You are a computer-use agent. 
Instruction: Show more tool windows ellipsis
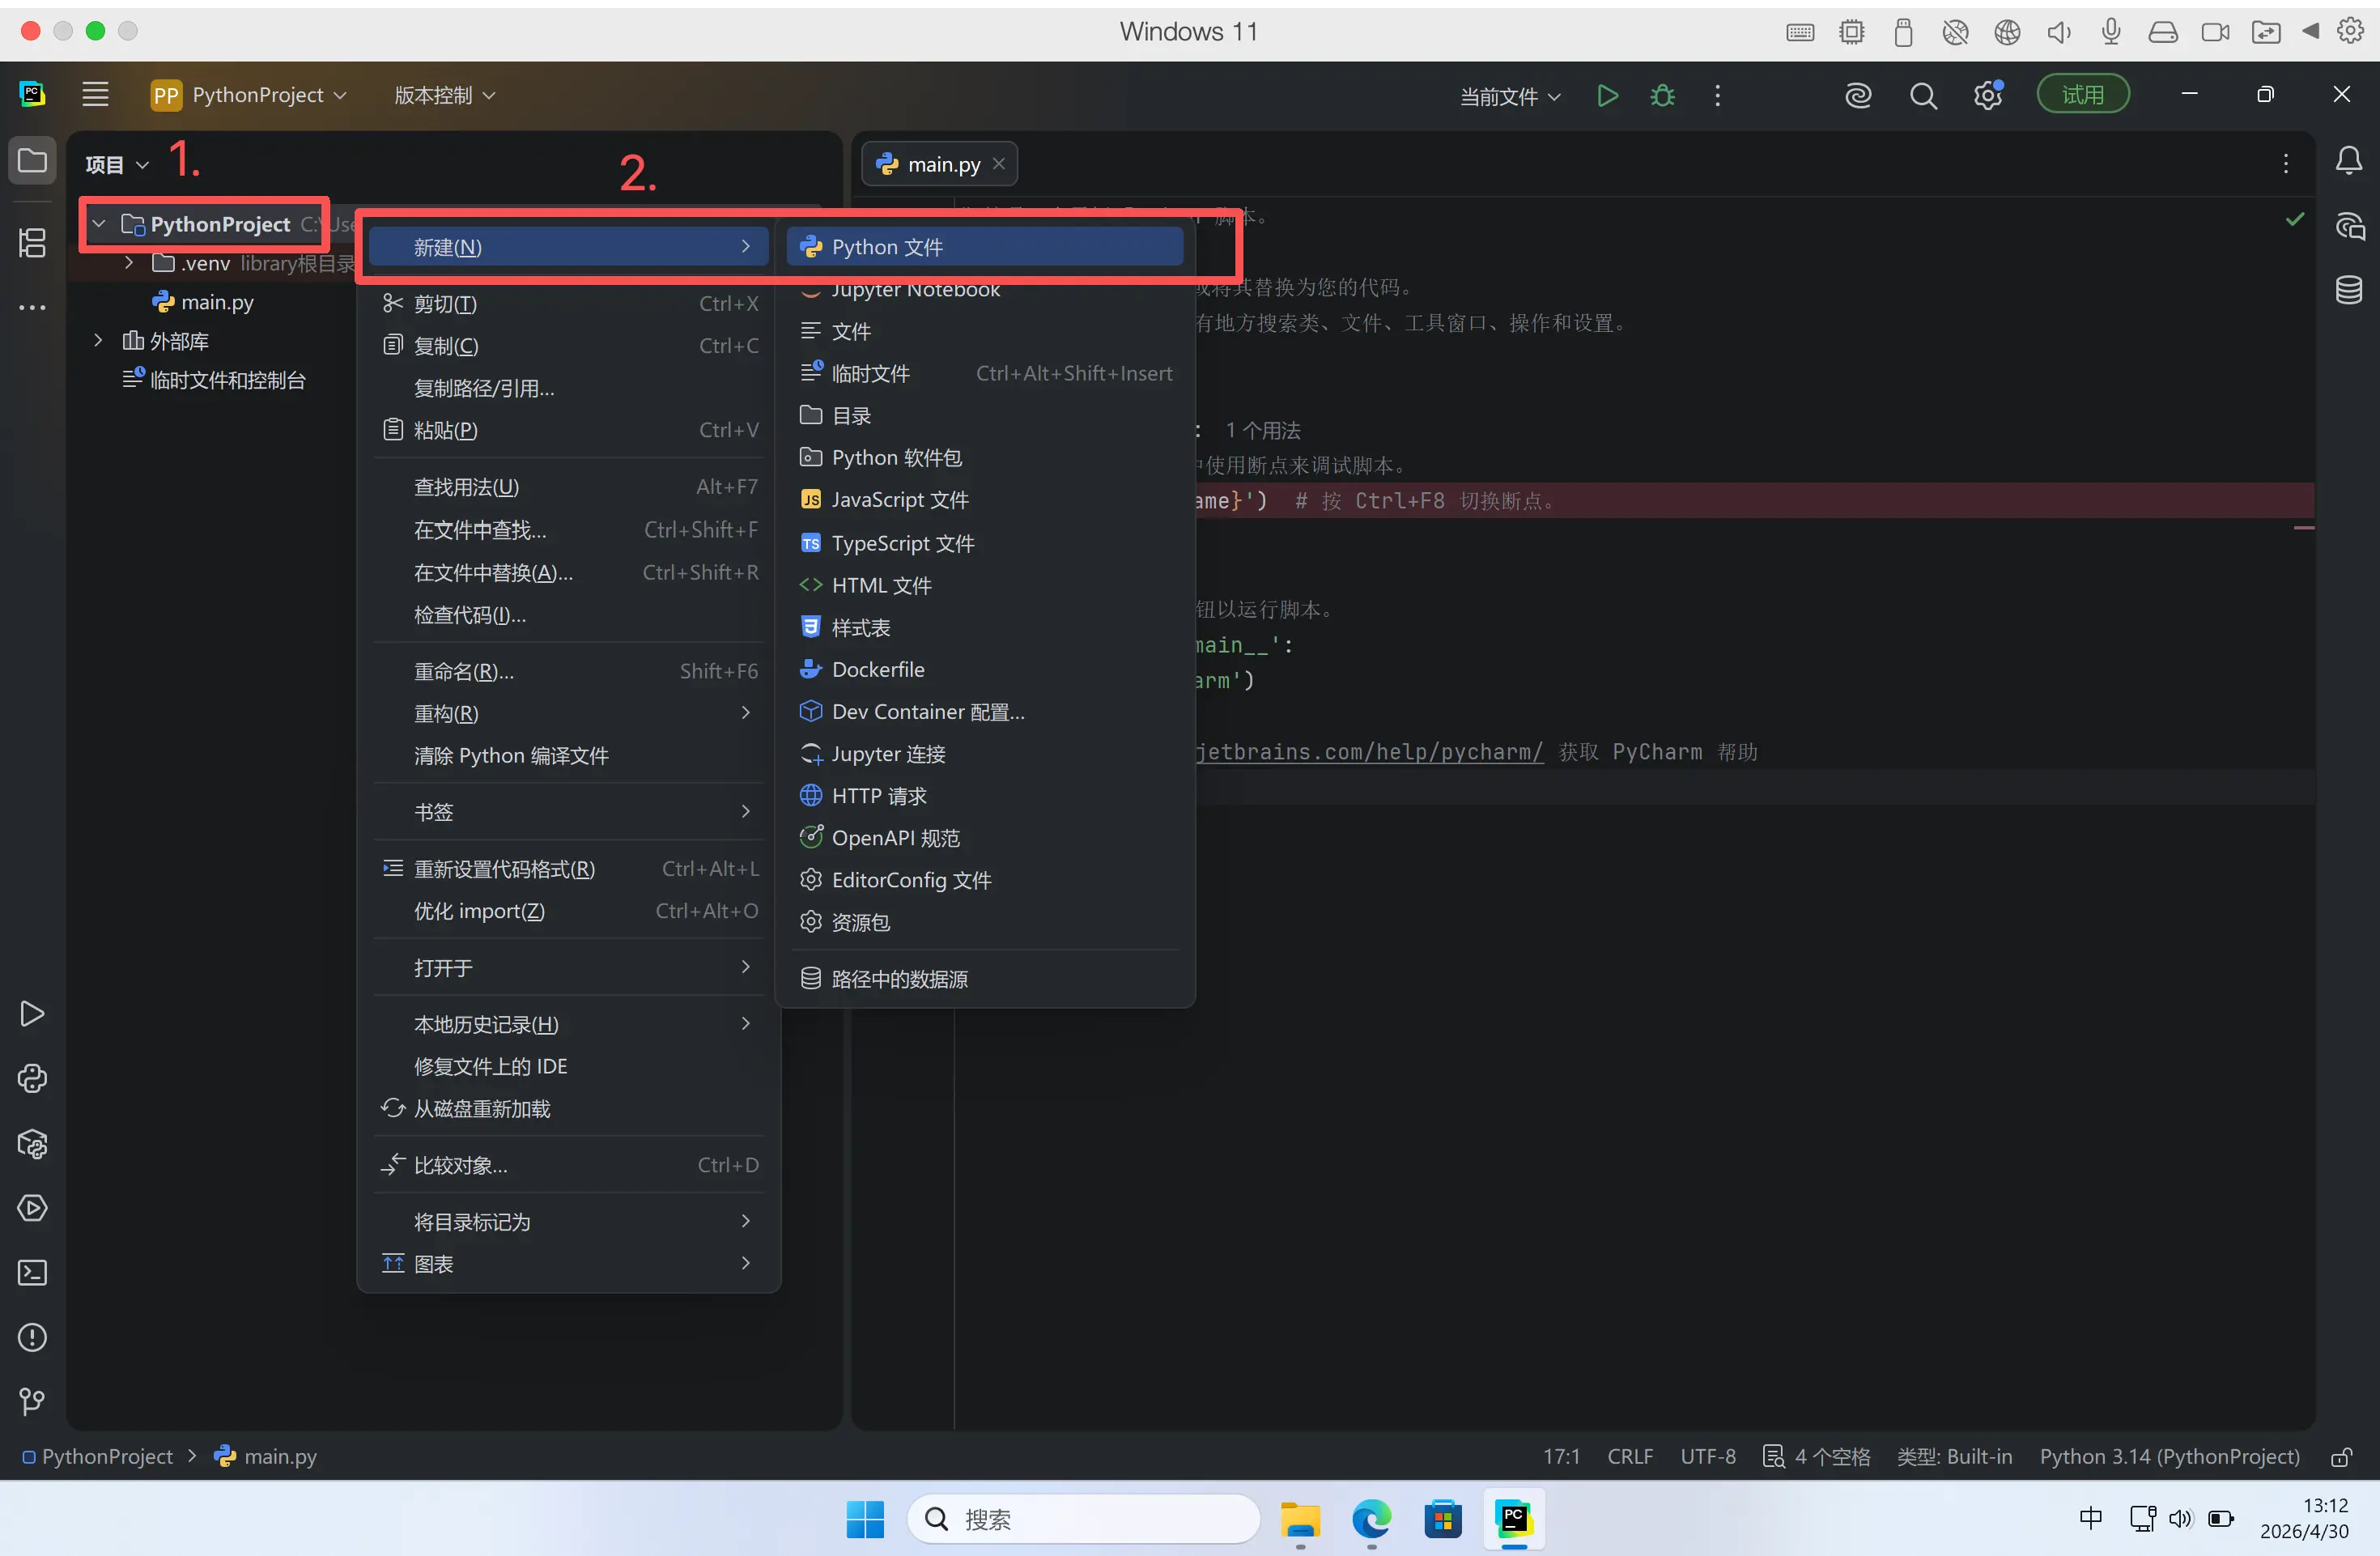click(32, 307)
